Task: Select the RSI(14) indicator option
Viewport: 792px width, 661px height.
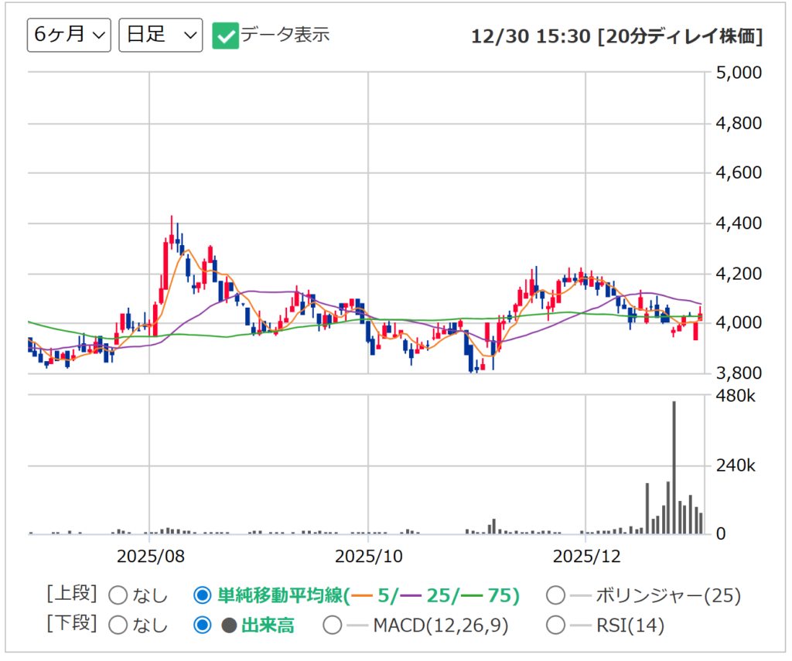Action: (555, 625)
